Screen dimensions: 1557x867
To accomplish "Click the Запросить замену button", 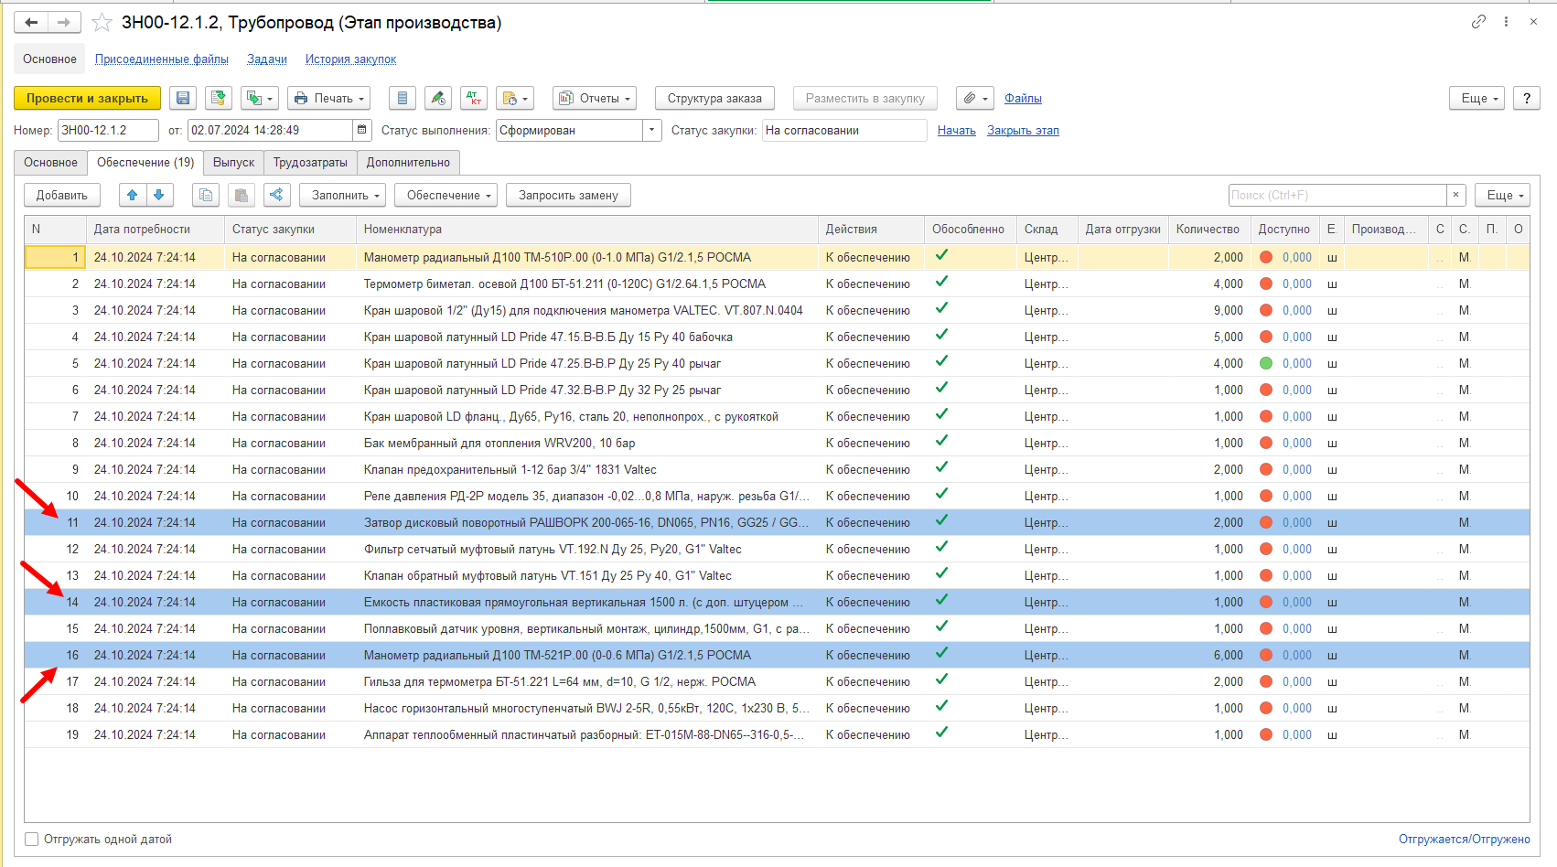I will pyautogui.click(x=568, y=195).
